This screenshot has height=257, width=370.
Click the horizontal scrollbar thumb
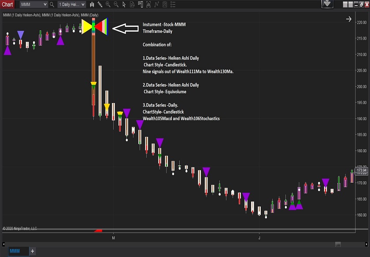tap(338, 244)
